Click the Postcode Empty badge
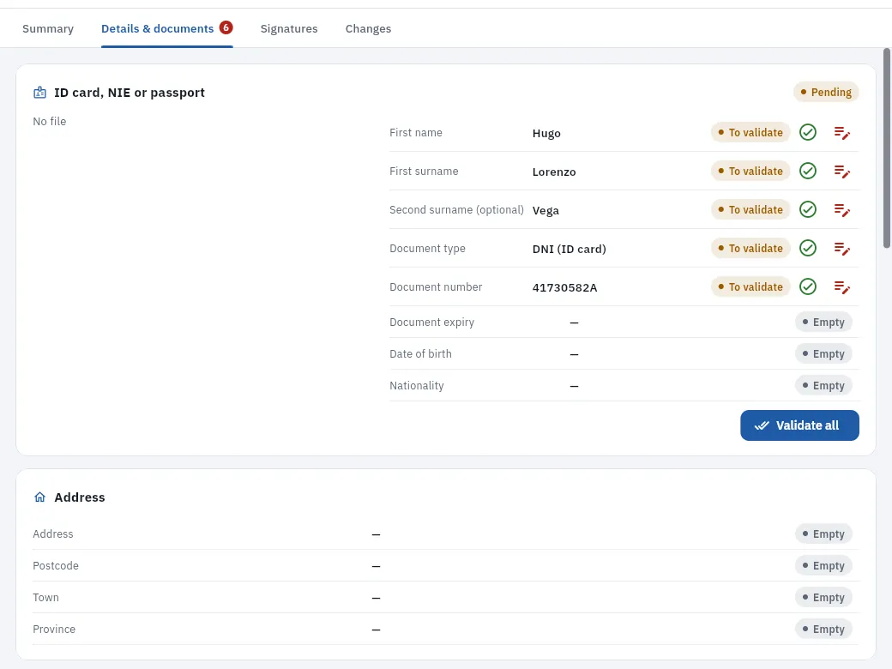This screenshot has height=669, width=892. coord(823,565)
